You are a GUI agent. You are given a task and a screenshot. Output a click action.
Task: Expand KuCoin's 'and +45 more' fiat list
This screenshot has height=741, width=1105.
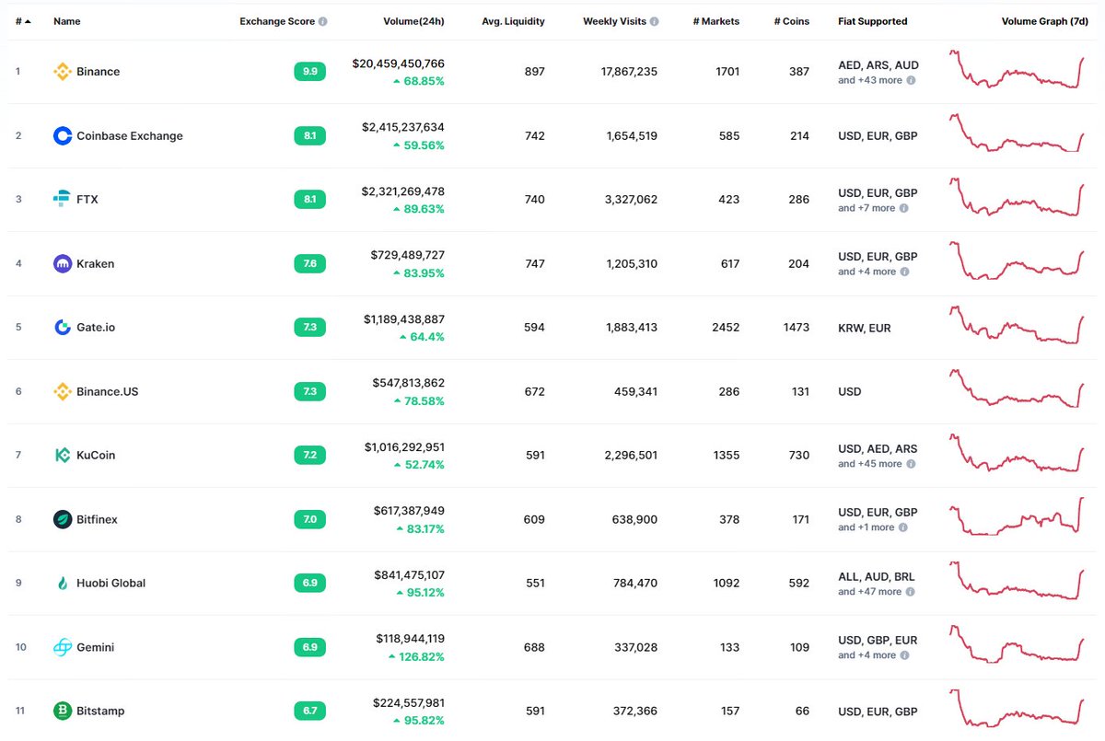(870, 465)
